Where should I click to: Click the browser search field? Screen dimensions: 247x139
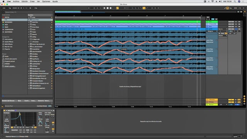(x=28, y=12)
